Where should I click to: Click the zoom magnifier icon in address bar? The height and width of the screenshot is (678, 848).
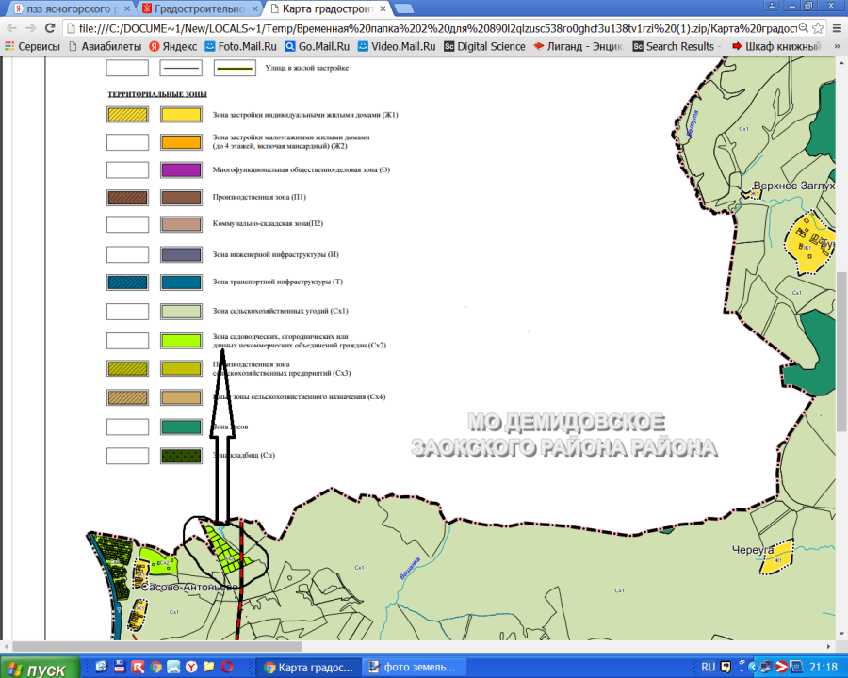tap(804, 28)
